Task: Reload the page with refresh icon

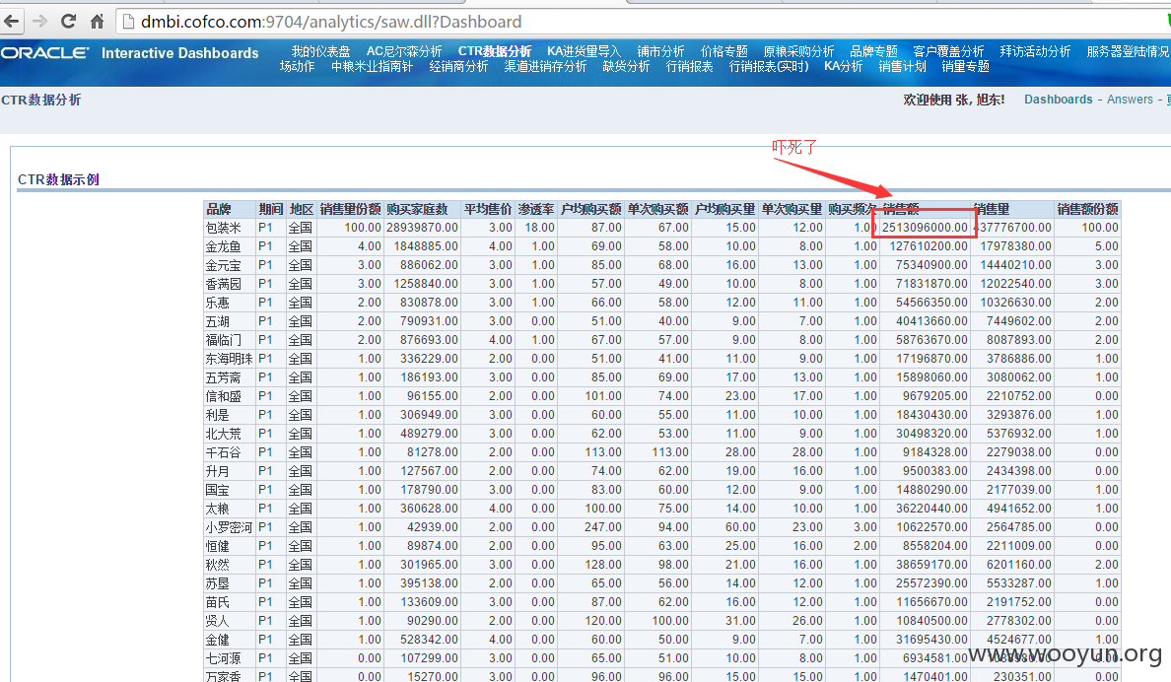Action: [x=68, y=21]
